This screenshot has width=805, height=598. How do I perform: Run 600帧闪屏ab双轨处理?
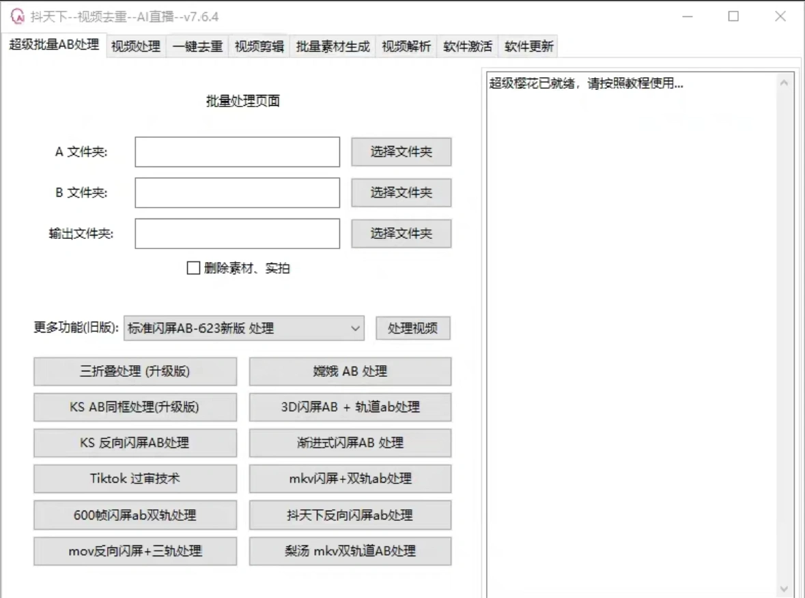pos(135,515)
